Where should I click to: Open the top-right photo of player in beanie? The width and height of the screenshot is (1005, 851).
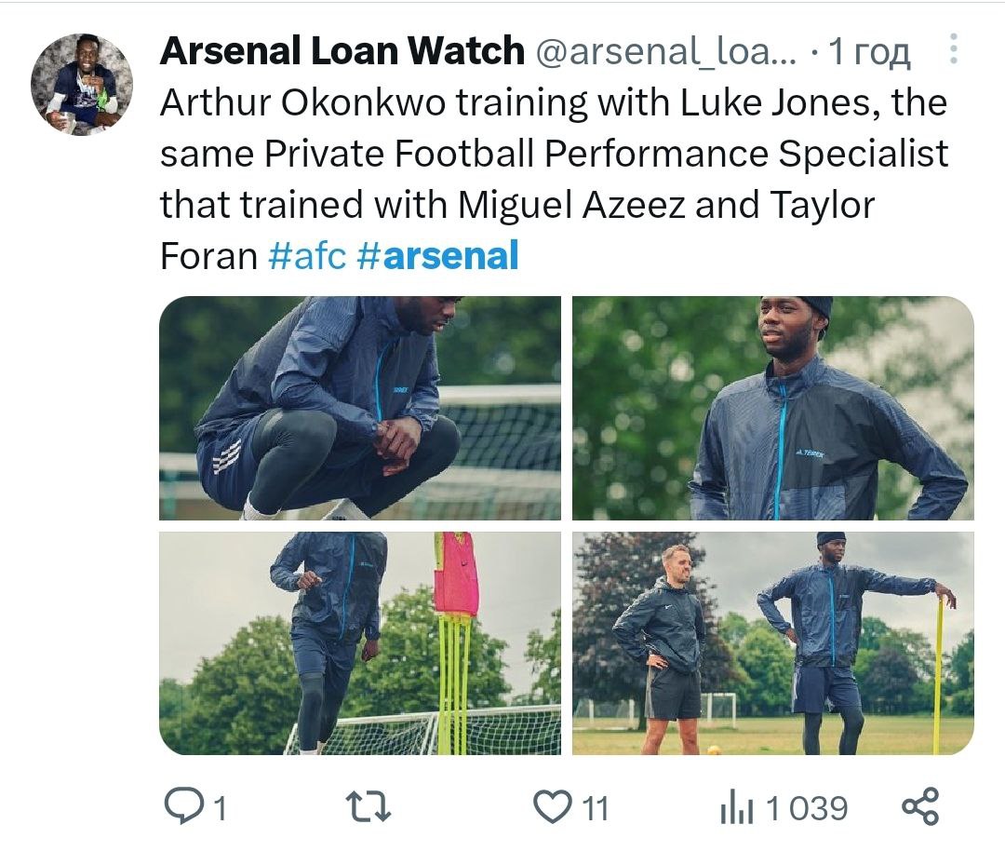click(772, 408)
